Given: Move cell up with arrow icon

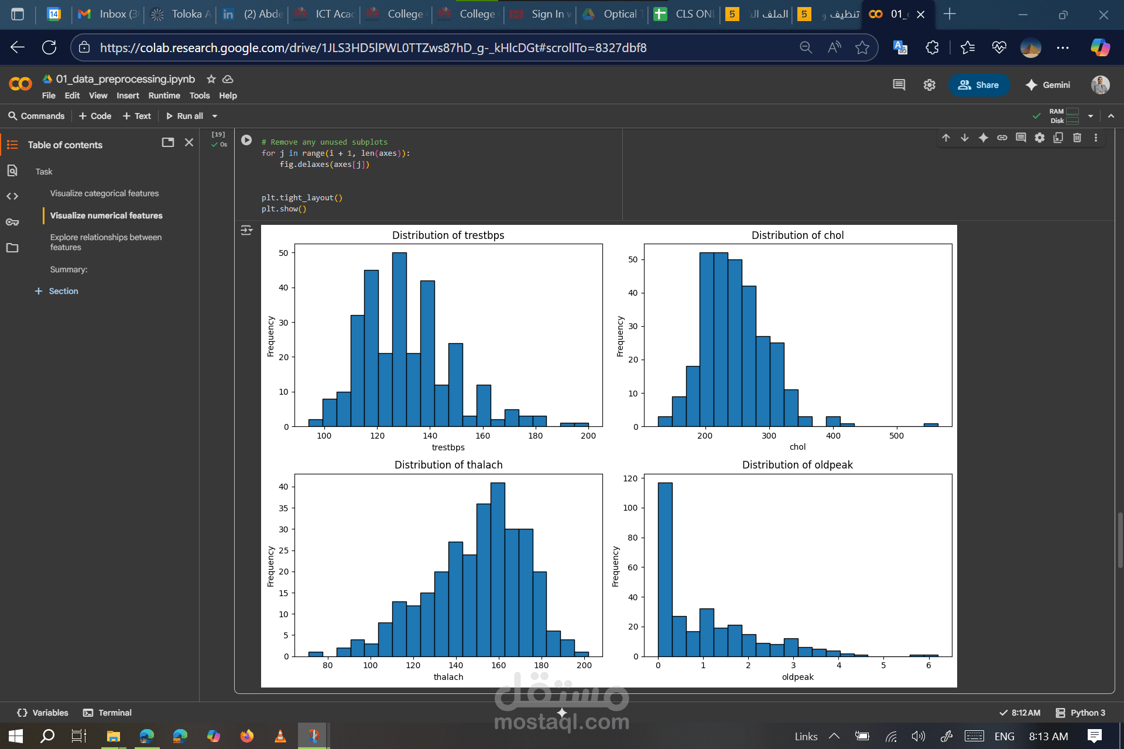Looking at the screenshot, I should click(x=946, y=138).
